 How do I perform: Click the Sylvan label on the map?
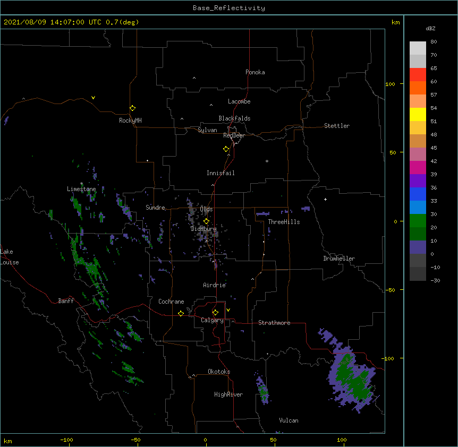point(207,130)
